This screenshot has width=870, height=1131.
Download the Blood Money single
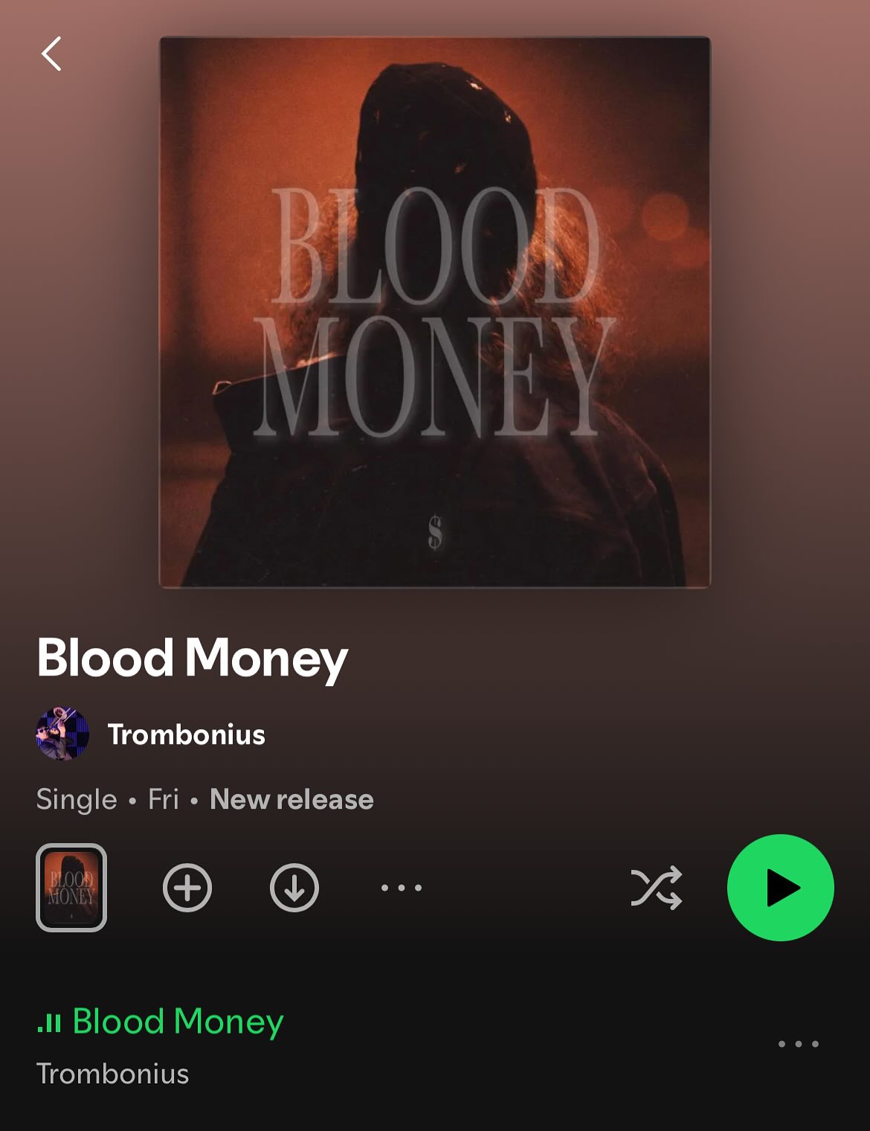tap(294, 888)
